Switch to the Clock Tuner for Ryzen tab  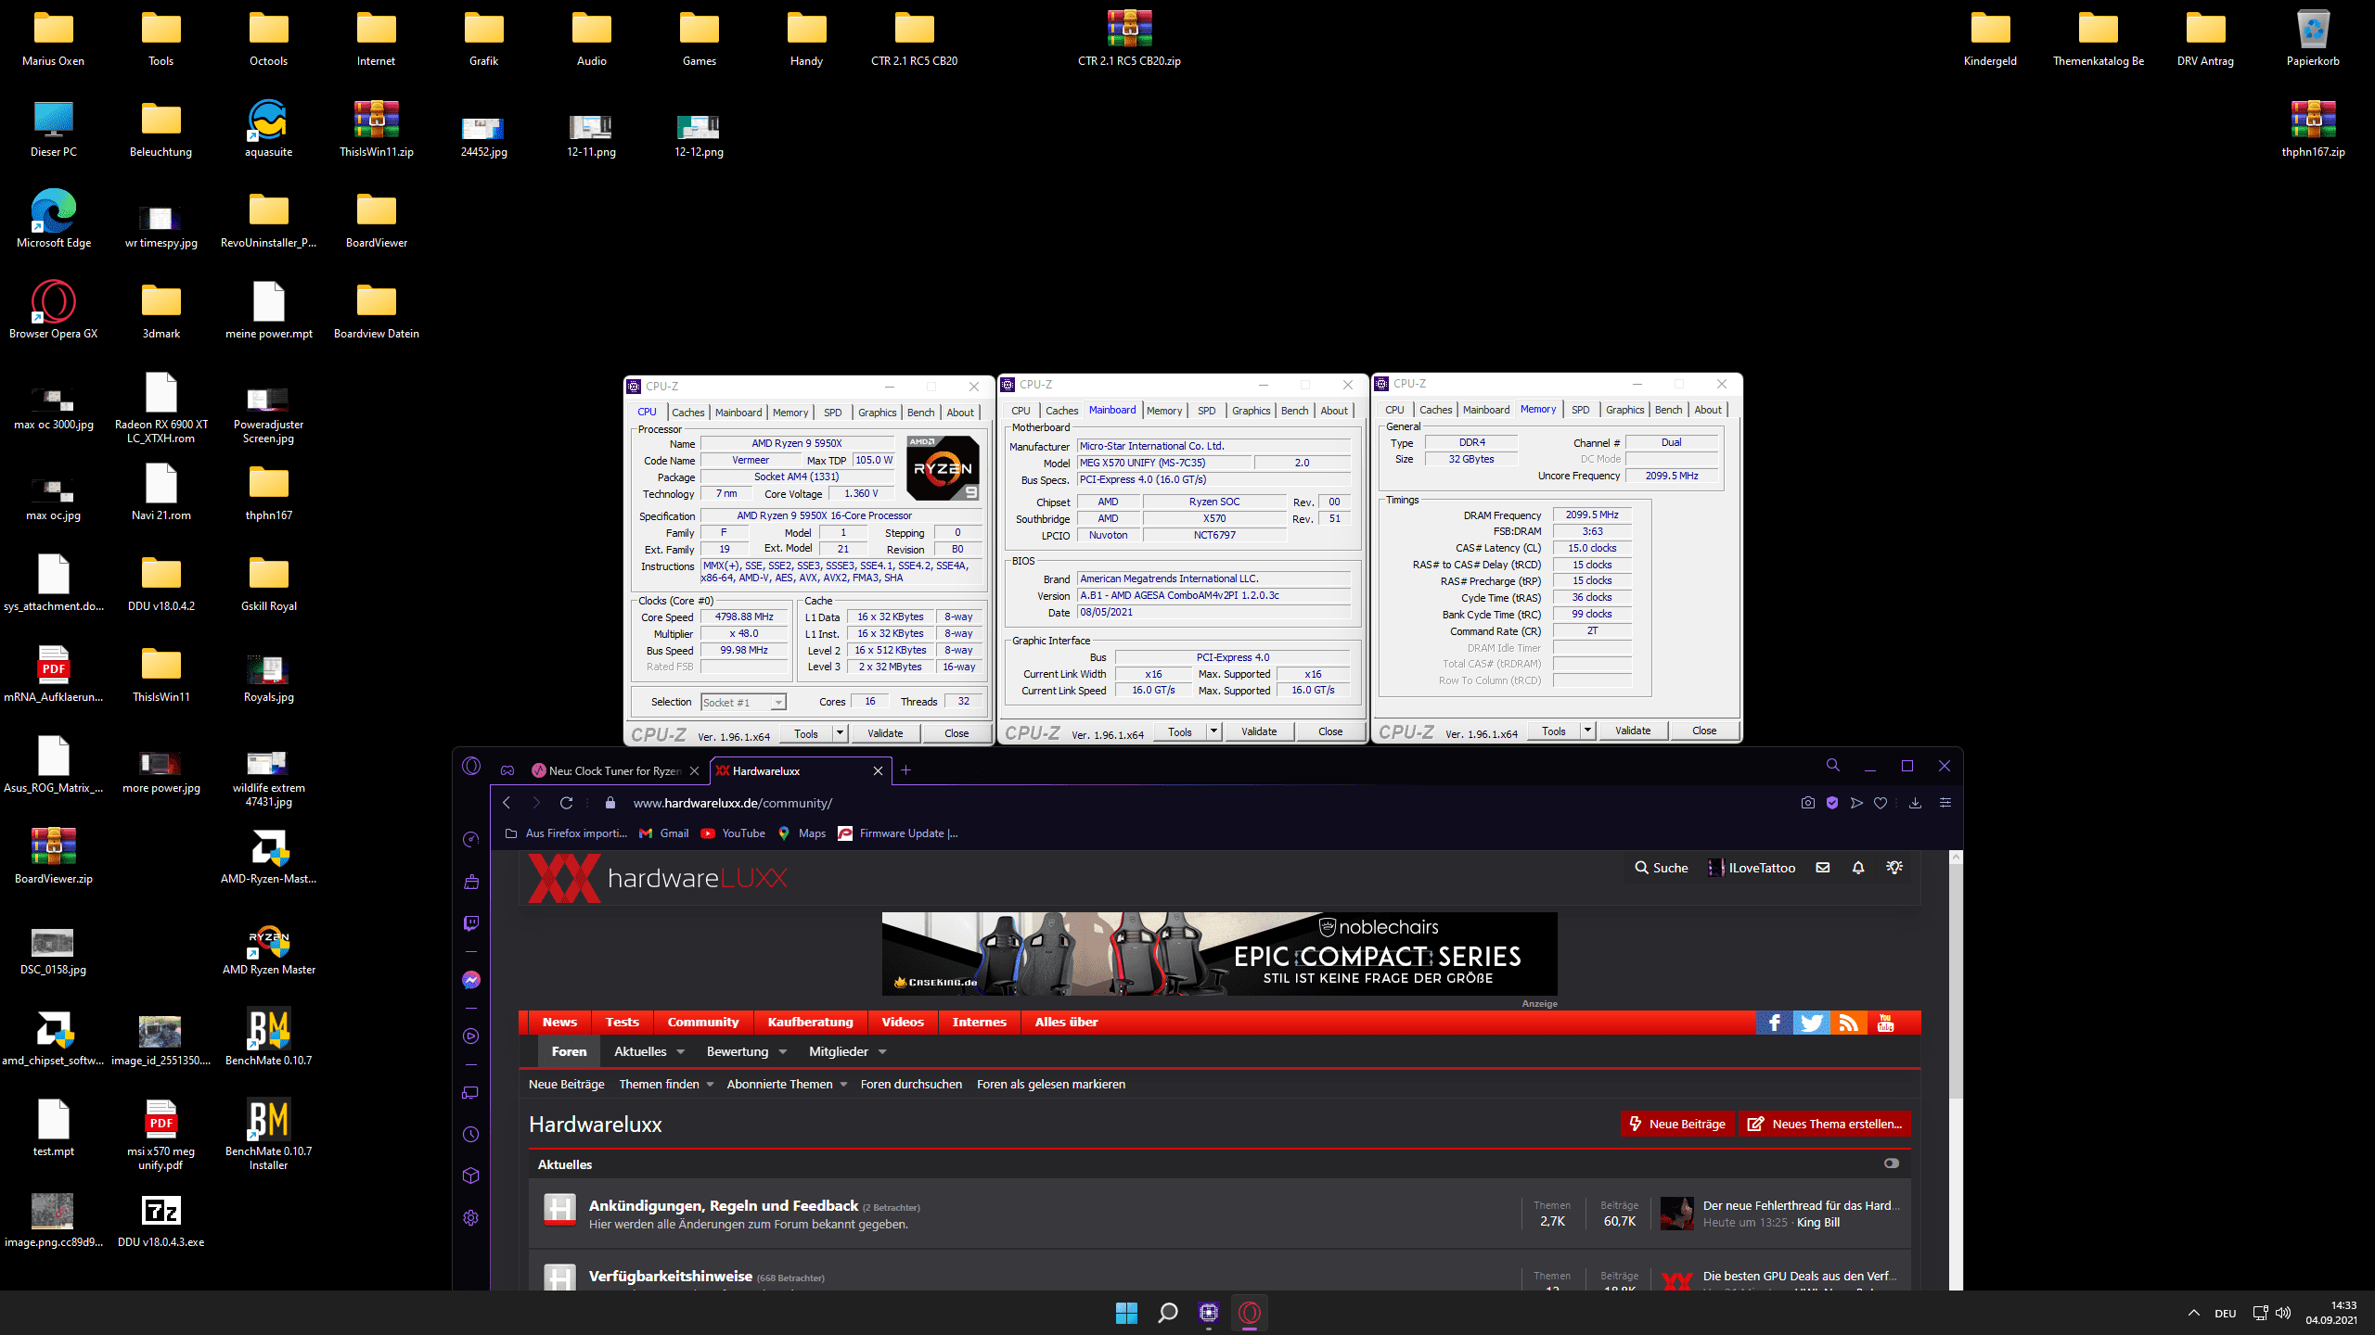point(614,770)
